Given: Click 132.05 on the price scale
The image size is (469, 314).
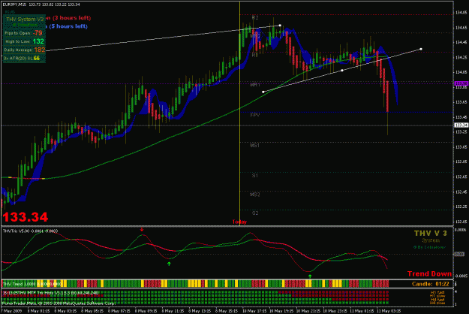Looking at the screenshot, I should (x=461, y=222).
